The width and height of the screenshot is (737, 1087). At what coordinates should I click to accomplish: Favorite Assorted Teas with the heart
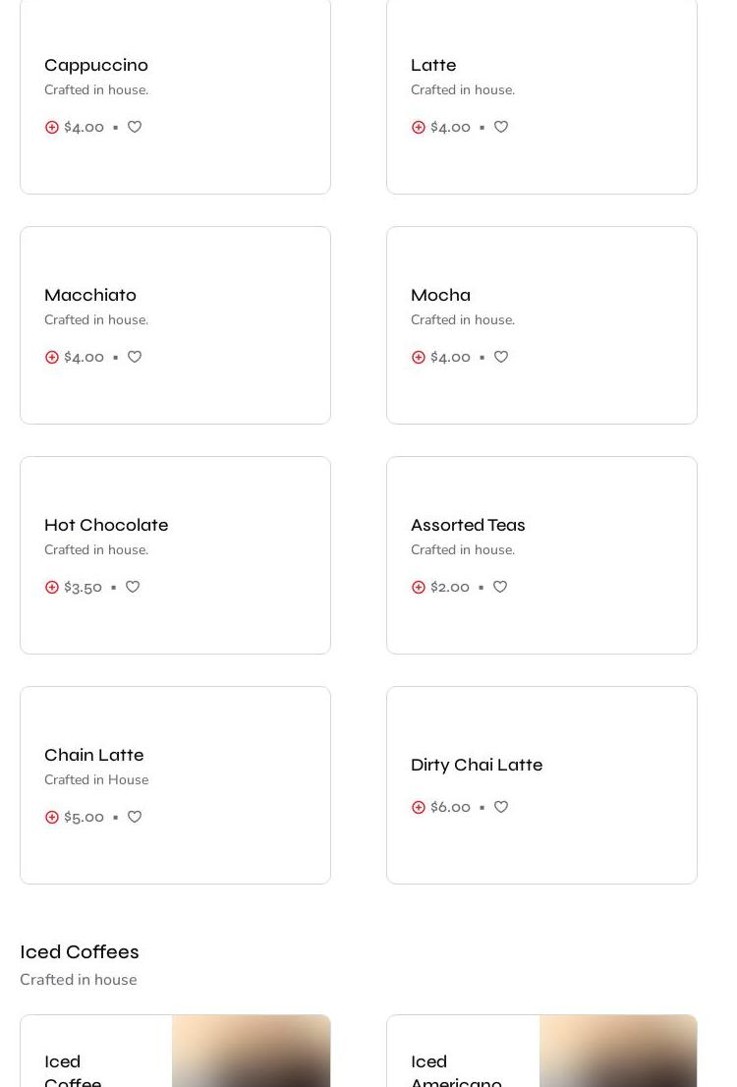click(x=500, y=587)
